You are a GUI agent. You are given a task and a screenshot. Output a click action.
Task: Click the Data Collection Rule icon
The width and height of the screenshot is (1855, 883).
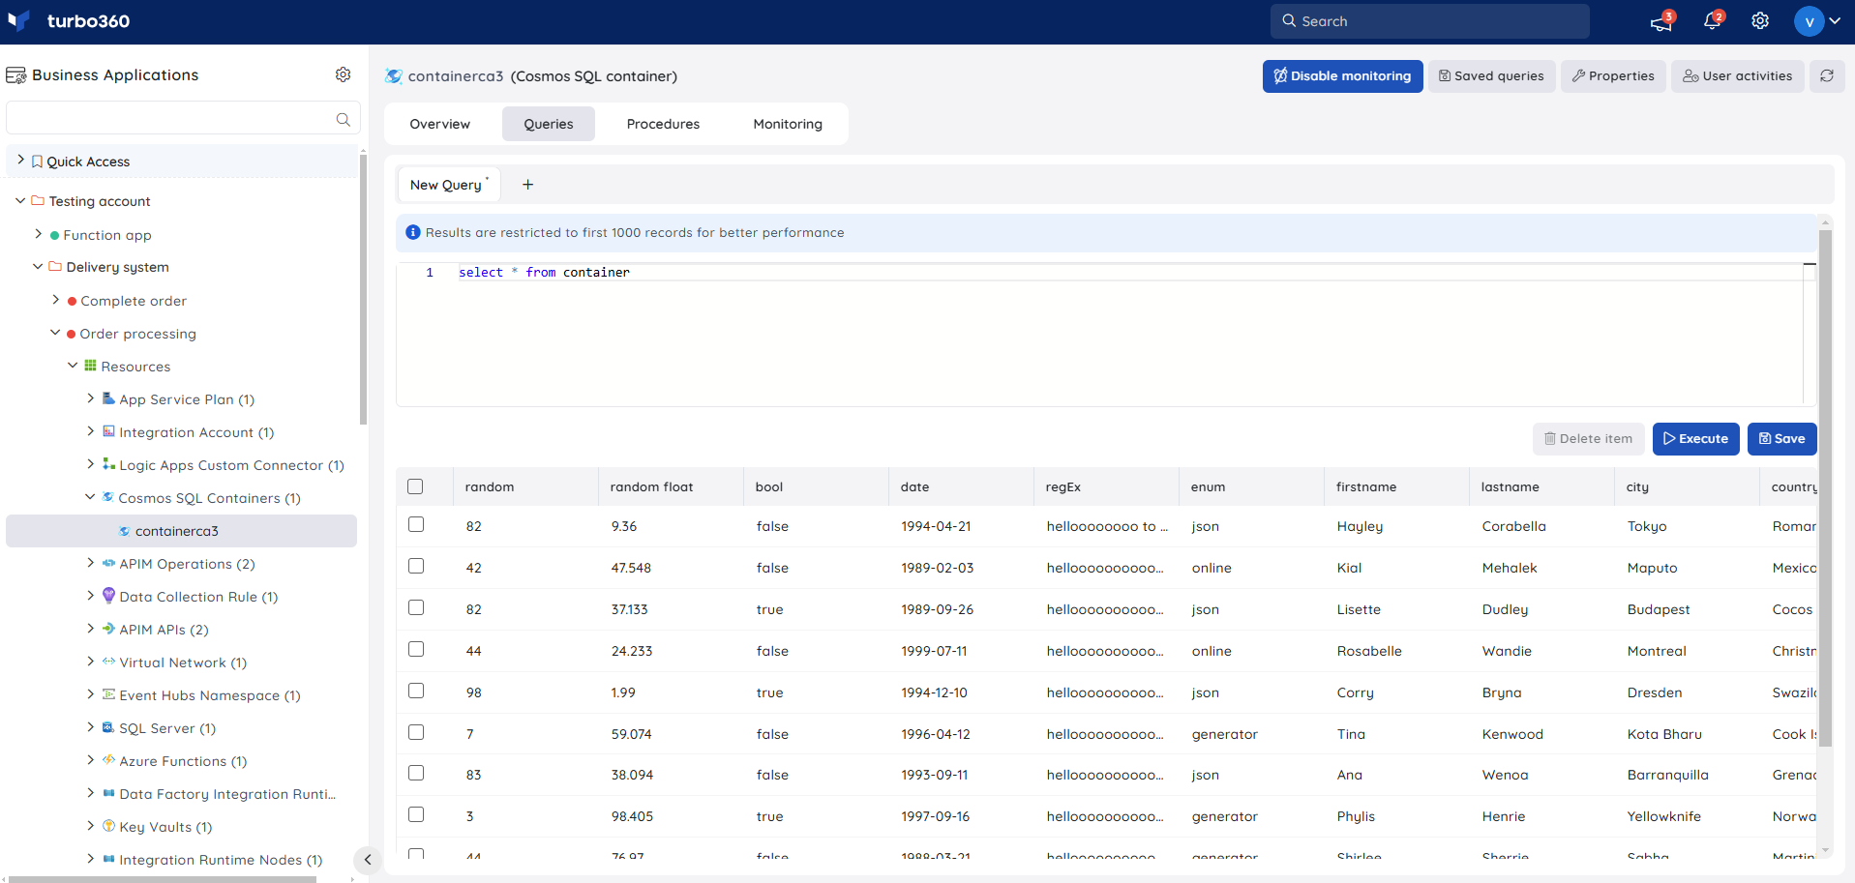tap(108, 596)
